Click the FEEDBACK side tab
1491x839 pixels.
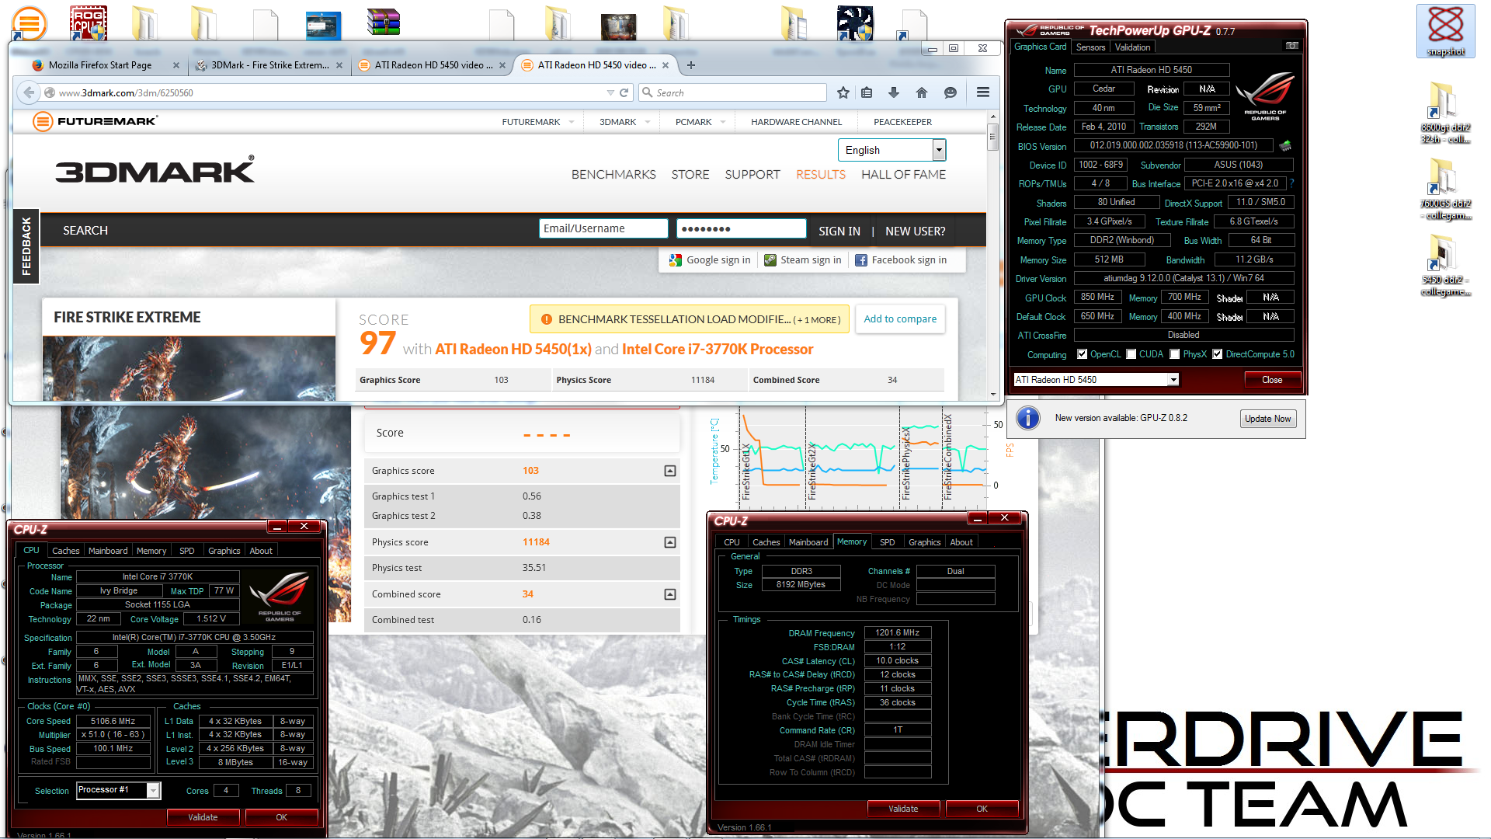[26, 246]
